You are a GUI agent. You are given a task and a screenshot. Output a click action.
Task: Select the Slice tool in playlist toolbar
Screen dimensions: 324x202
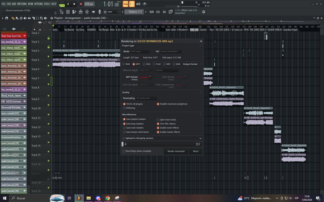[x=33, y=18]
